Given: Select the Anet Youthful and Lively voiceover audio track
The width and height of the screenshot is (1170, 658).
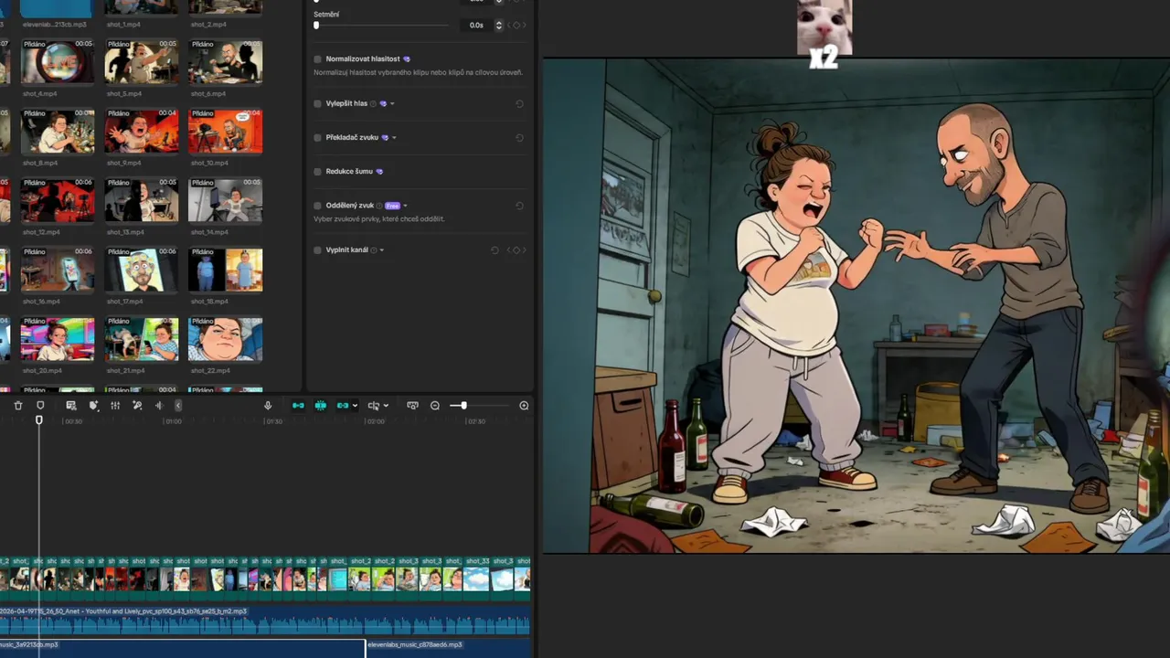Looking at the screenshot, I should (265, 620).
